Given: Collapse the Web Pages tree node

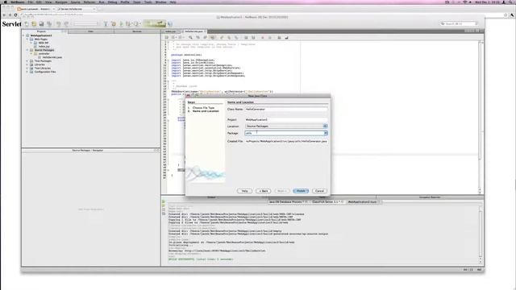Looking at the screenshot, I should pyautogui.click(x=27, y=39).
